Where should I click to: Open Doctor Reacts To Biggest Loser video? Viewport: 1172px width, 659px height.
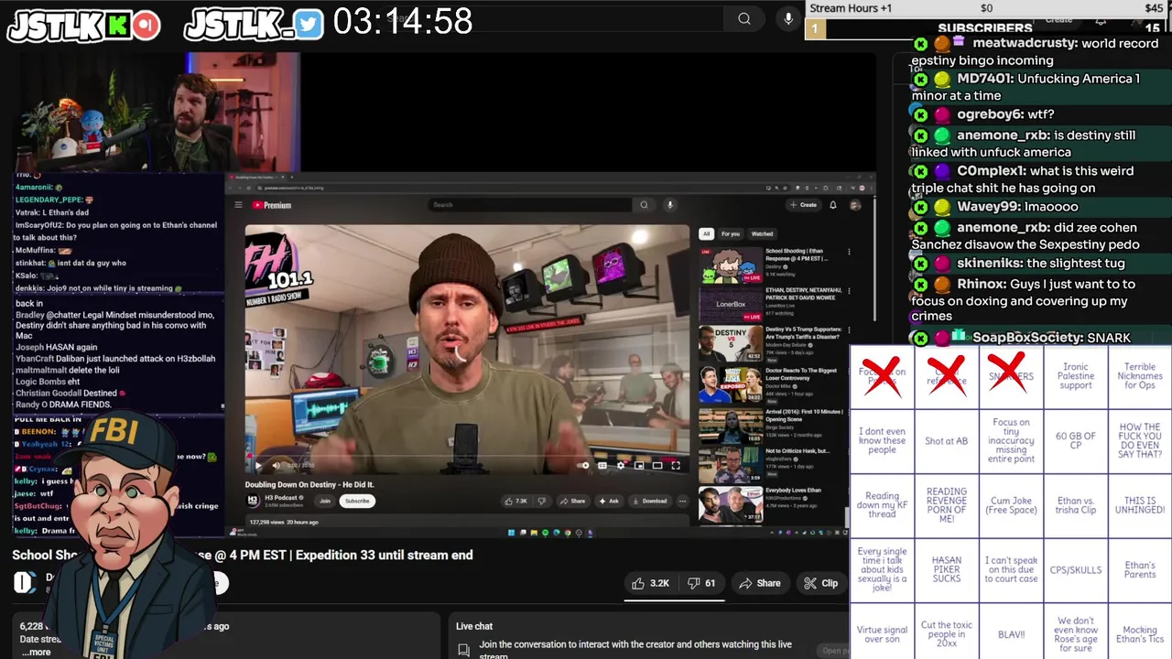[x=730, y=385]
